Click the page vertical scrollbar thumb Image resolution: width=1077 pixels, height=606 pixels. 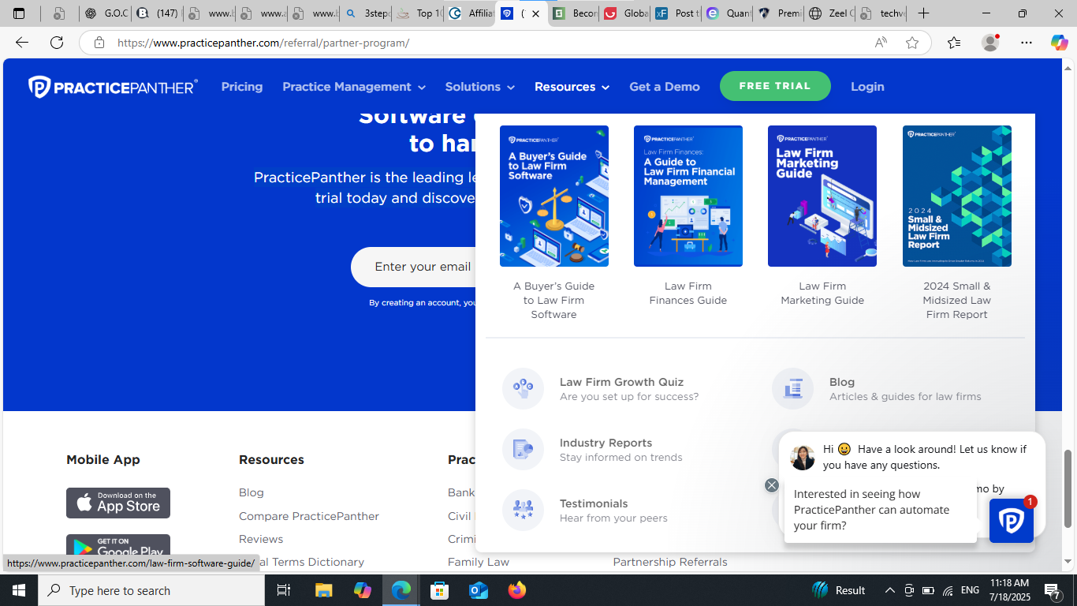coord(1068,488)
